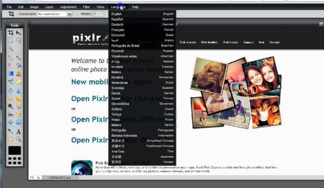Open the File menu
The height and width of the screenshot is (188, 324).
click(9, 7)
